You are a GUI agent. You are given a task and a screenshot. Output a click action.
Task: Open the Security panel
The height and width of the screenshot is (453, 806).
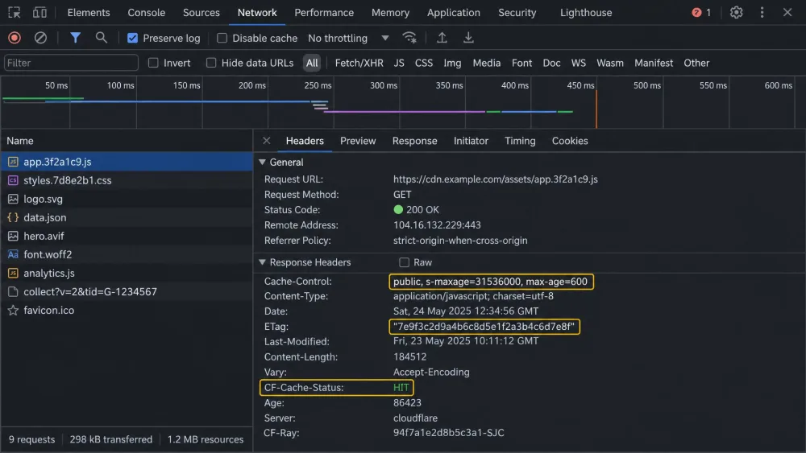517,12
